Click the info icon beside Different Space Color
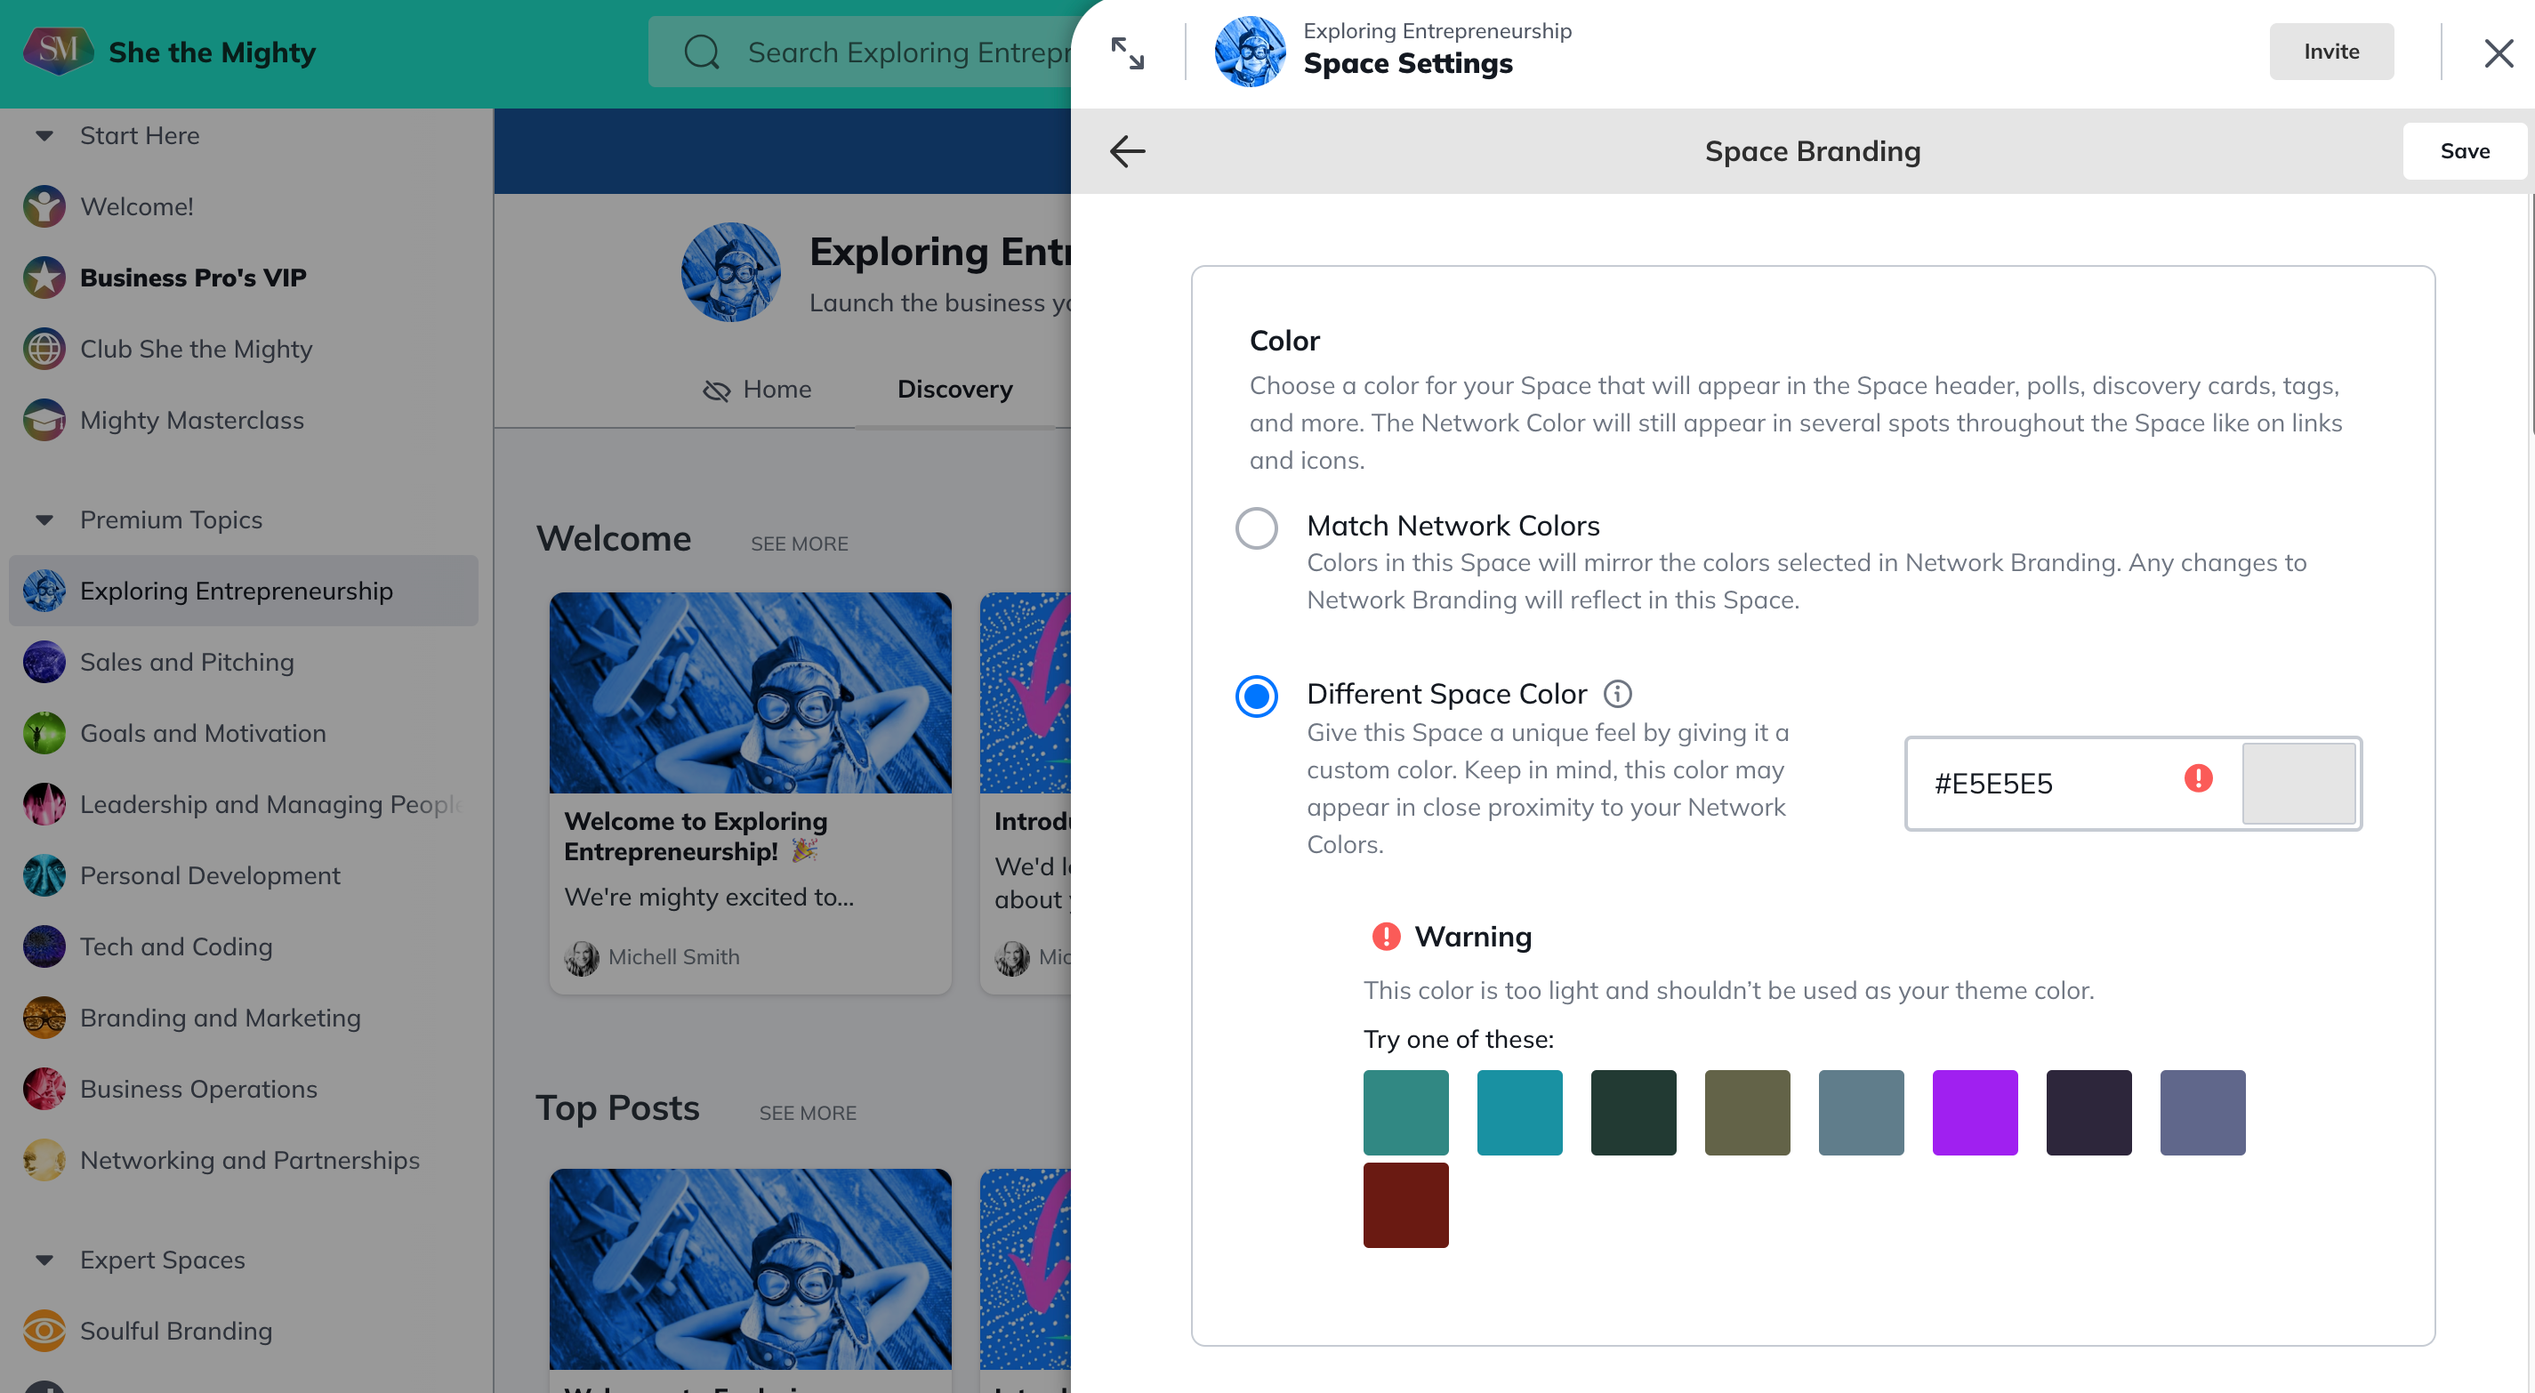 pos(1617,694)
